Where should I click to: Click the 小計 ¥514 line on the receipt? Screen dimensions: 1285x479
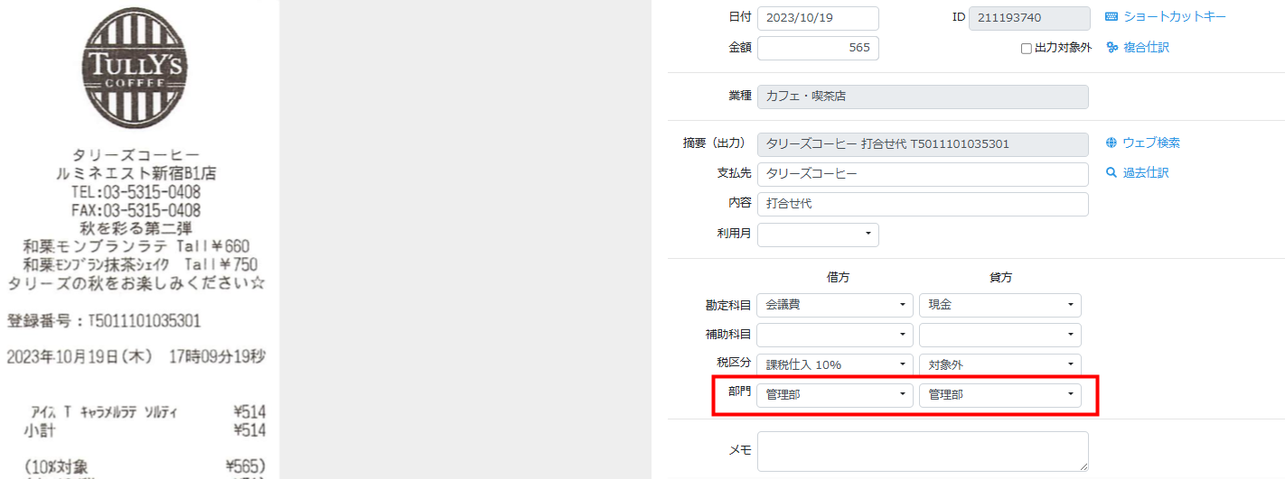coord(145,429)
